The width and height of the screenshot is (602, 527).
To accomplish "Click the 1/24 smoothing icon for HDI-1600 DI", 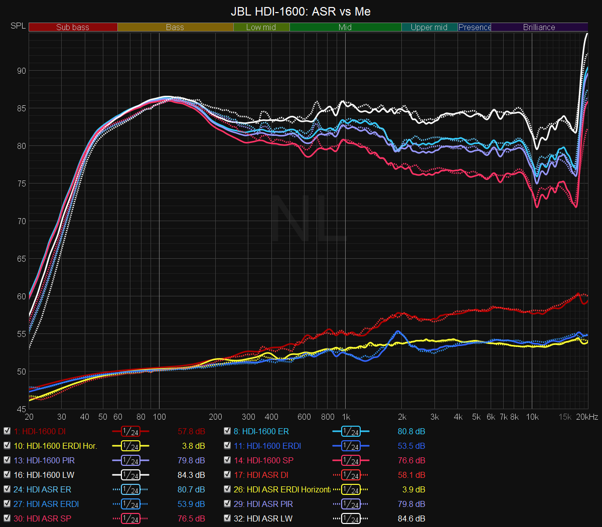I will coord(130,431).
